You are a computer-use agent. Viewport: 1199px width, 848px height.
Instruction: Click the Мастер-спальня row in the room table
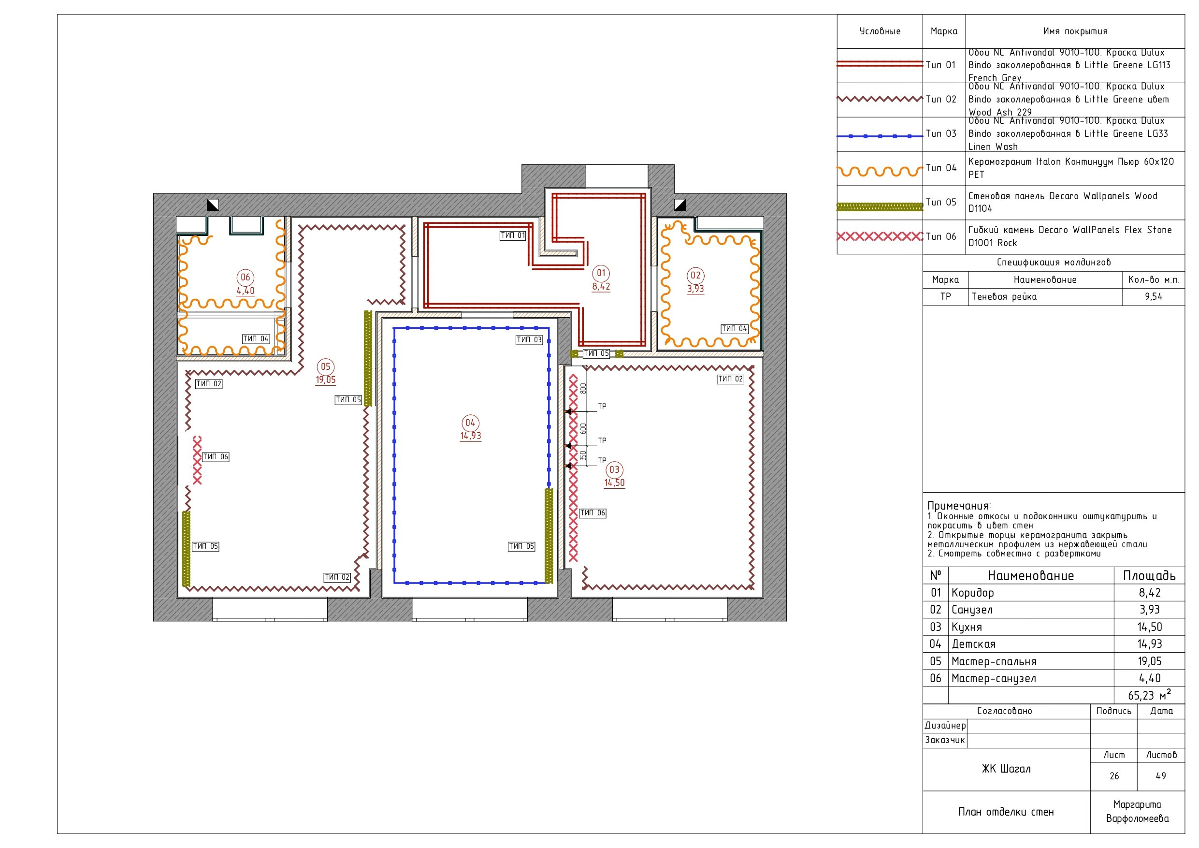click(x=1054, y=661)
